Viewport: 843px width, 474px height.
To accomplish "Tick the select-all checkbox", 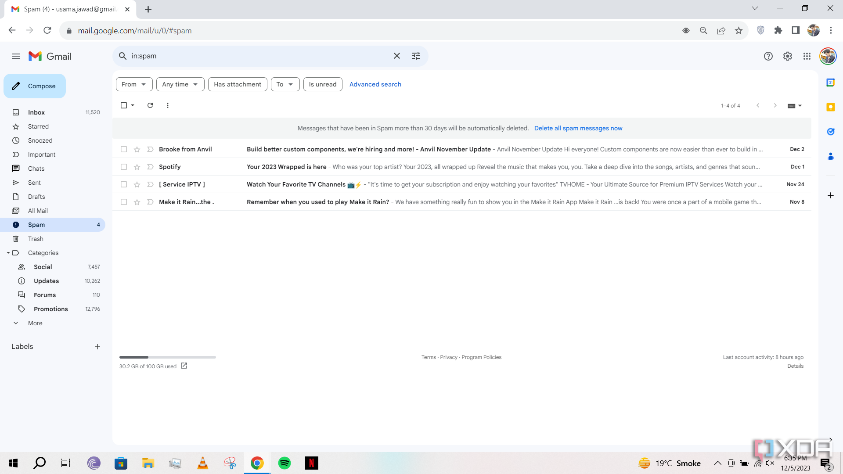I will [x=124, y=105].
